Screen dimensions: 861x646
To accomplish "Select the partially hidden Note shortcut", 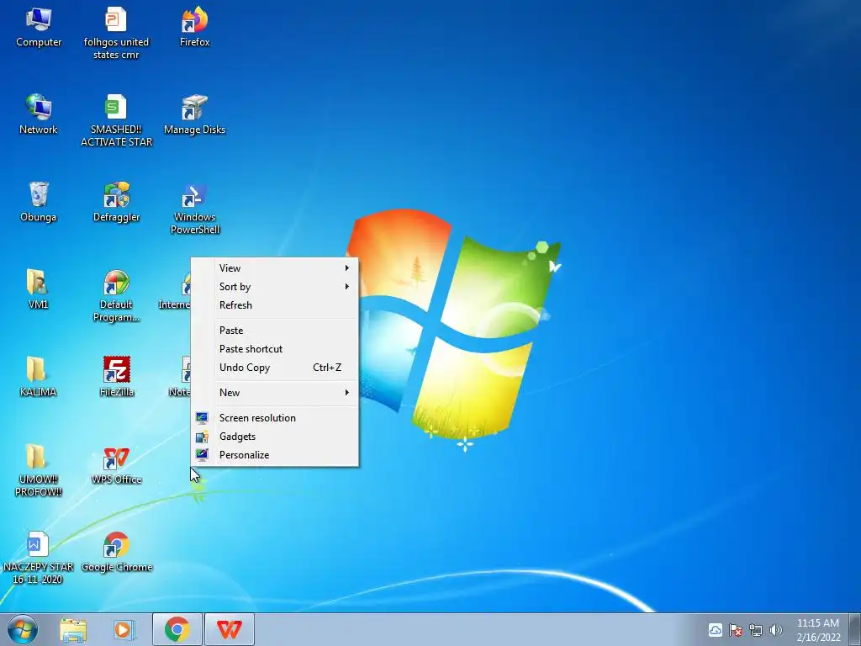I will click(180, 377).
